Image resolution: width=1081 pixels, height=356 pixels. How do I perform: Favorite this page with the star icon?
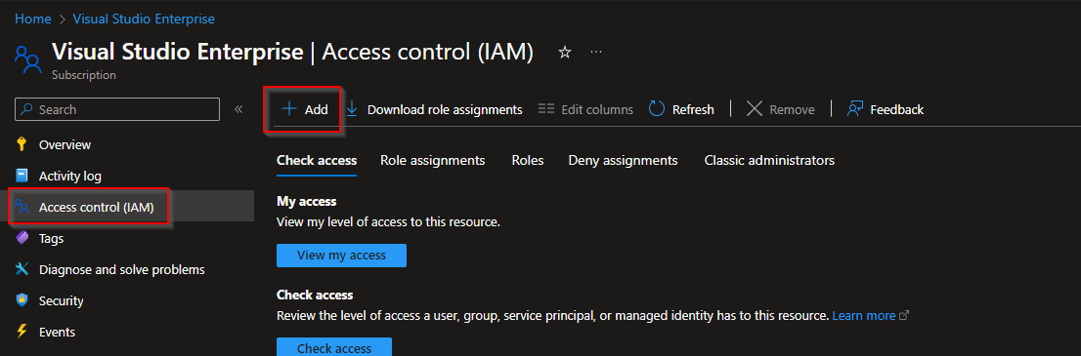(x=565, y=53)
